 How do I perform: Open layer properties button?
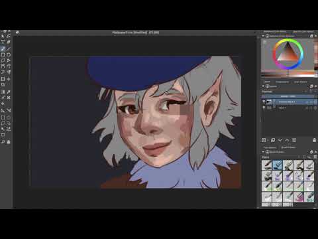294,140
